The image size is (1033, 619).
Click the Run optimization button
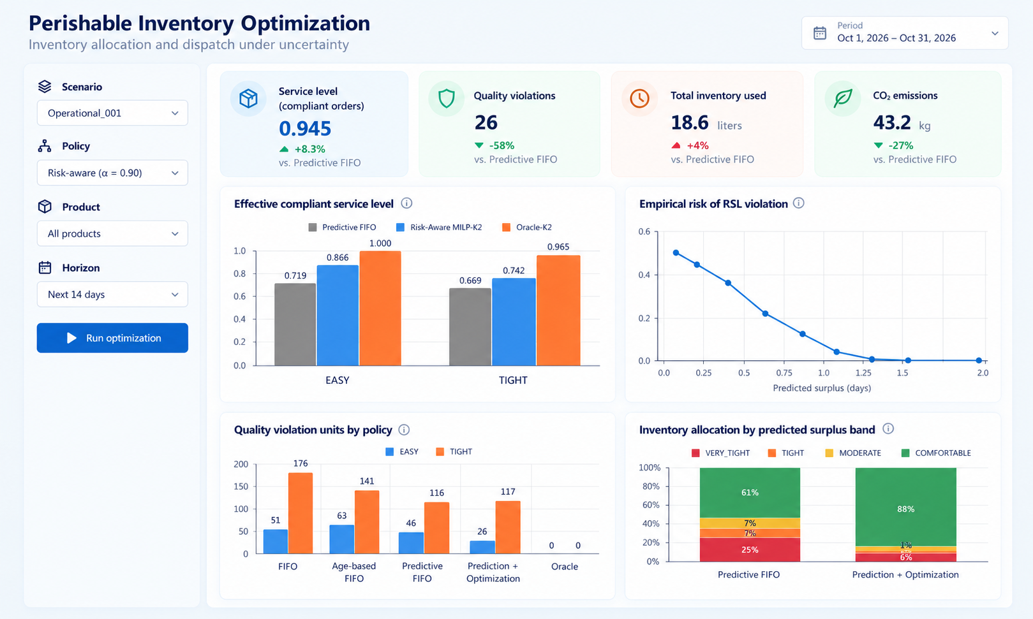pyautogui.click(x=112, y=338)
